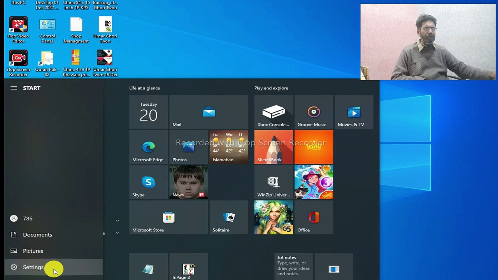Open the Jot notes tile

294,267
